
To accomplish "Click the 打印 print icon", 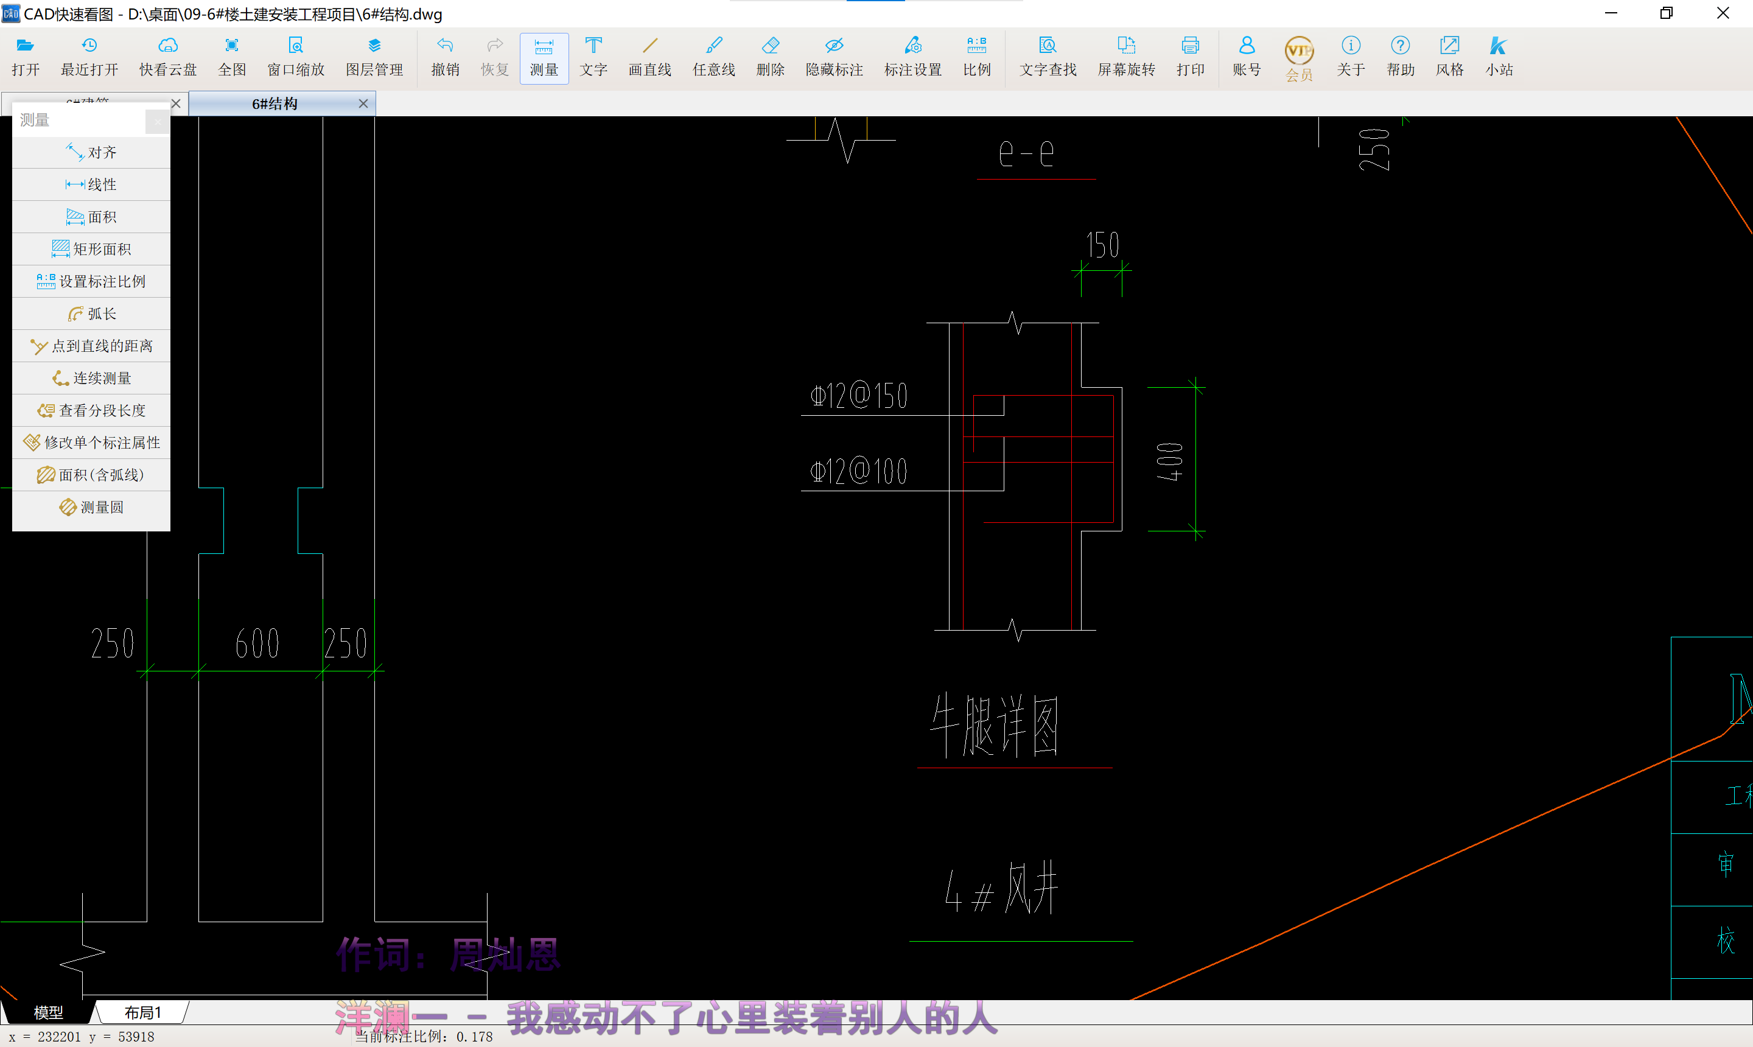I will [1190, 57].
